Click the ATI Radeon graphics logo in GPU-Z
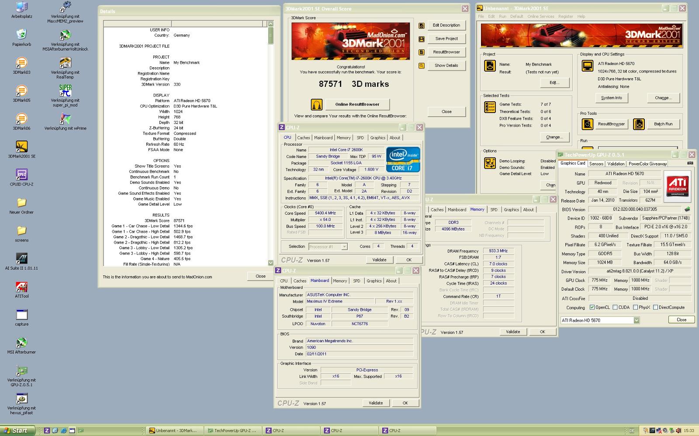The height and width of the screenshot is (436, 699). [677, 186]
